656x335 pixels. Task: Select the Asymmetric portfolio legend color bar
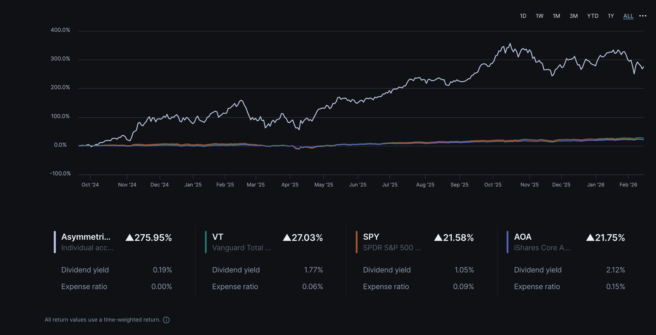tap(55, 241)
